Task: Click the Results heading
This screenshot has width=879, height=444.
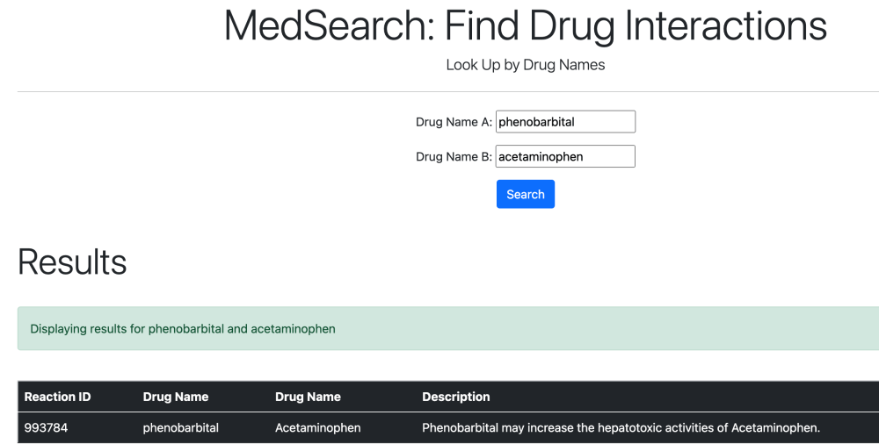Action: pyautogui.click(x=72, y=261)
